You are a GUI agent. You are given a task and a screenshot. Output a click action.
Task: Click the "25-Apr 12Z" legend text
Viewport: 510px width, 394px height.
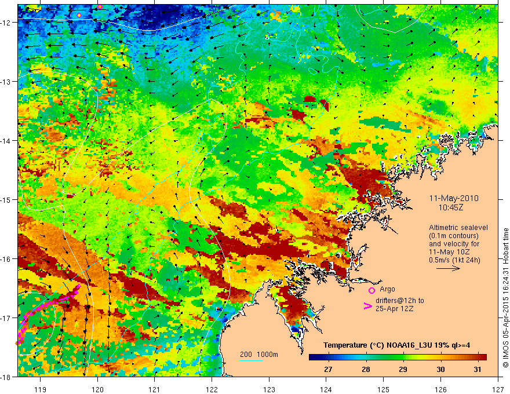tap(395, 309)
